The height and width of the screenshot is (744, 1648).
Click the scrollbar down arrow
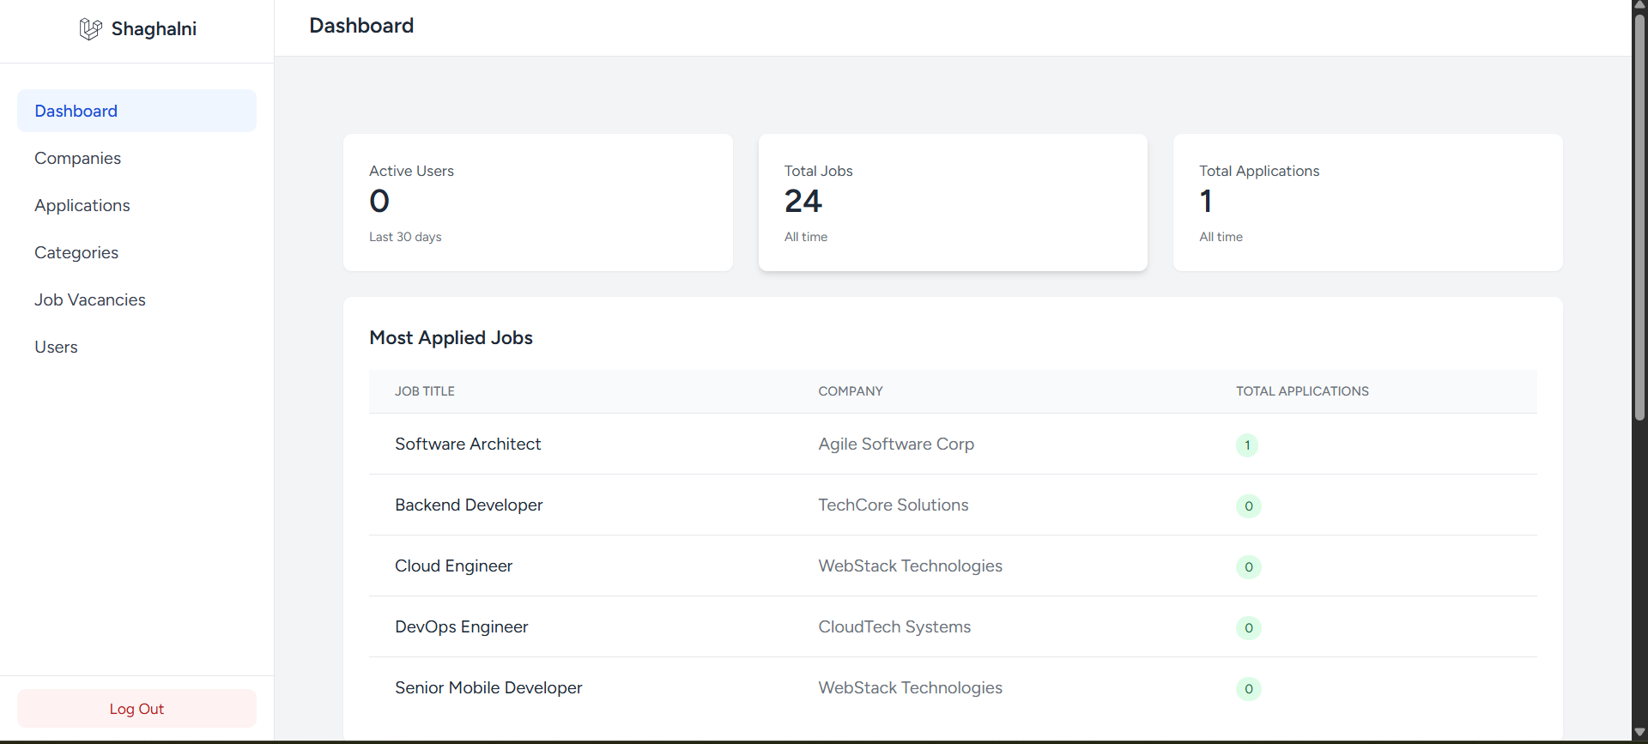pyautogui.click(x=1639, y=732)
